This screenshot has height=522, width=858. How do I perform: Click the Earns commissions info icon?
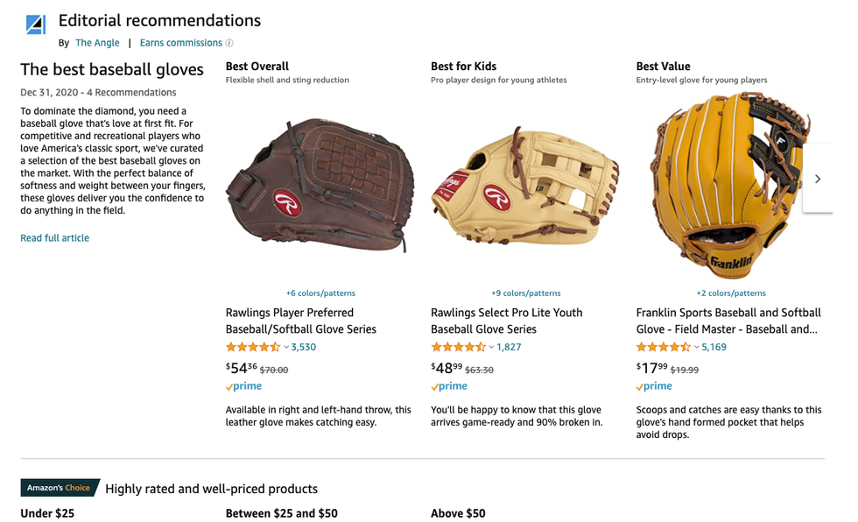230,43
